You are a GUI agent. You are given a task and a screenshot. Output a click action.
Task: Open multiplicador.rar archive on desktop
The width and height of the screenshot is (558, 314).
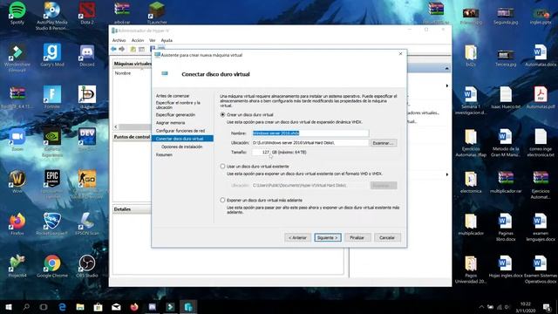[506, 181]
